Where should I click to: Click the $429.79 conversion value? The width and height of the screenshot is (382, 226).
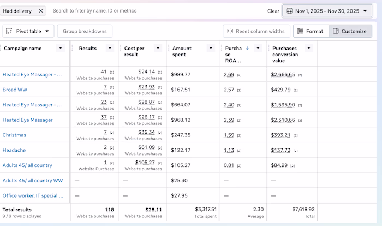pyautogui.click(x=280, y=90)
